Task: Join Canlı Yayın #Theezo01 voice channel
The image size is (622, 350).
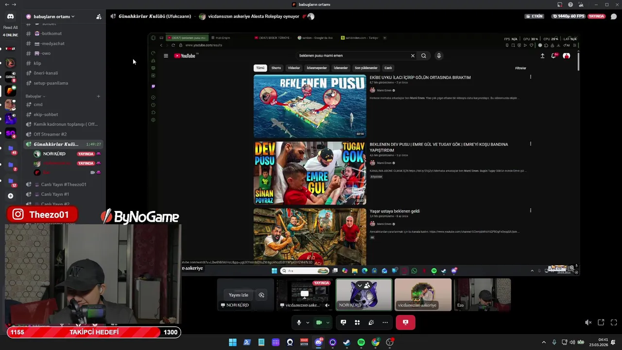Action: 63,184
